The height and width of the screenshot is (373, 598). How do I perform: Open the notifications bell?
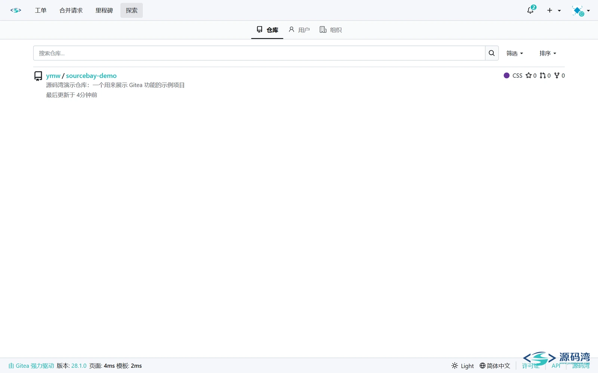point(531,10)
